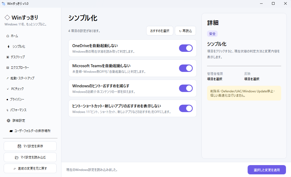This screenshot has width=291, height=177.
Task: Click the home icon in sidebar
Action: 8,36
